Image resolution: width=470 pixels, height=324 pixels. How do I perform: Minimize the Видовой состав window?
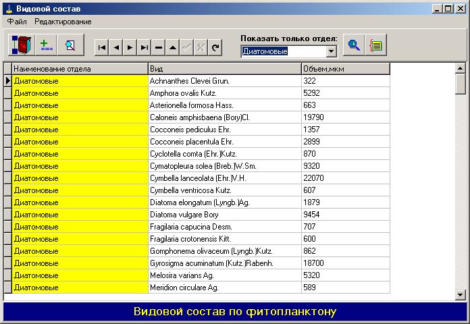click(x=438, y=9)
